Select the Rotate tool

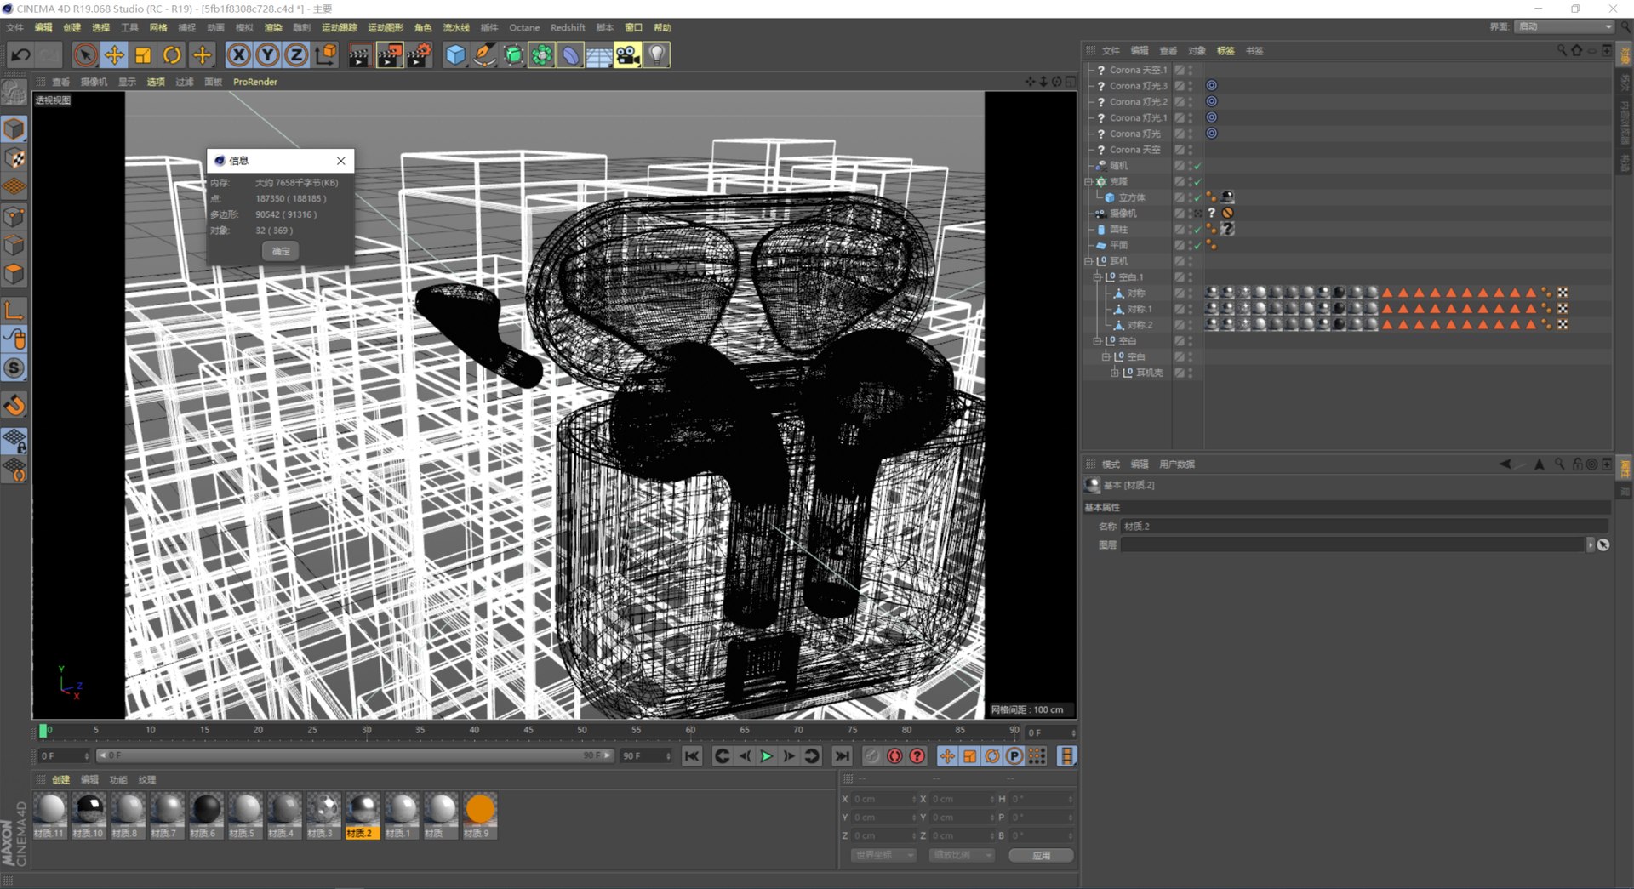(x=172, y=56)
